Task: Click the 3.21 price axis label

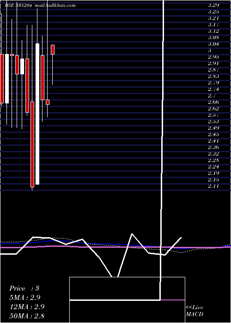Action: pyautogui.click(x=213, y=18)
